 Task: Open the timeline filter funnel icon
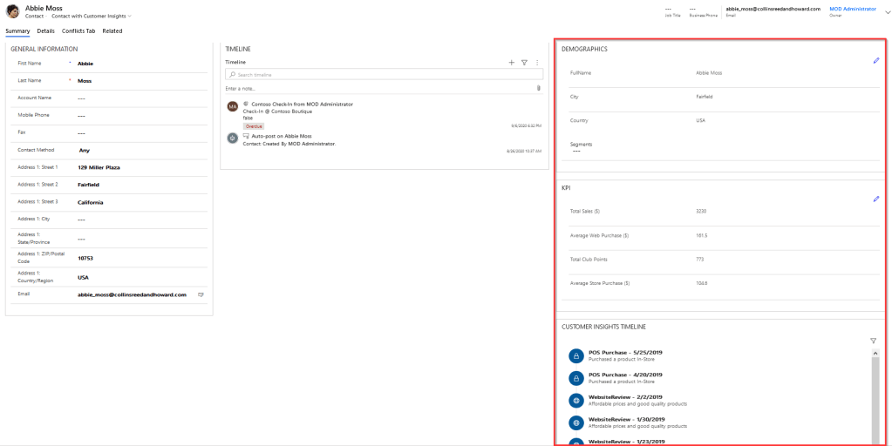[524, 63]
